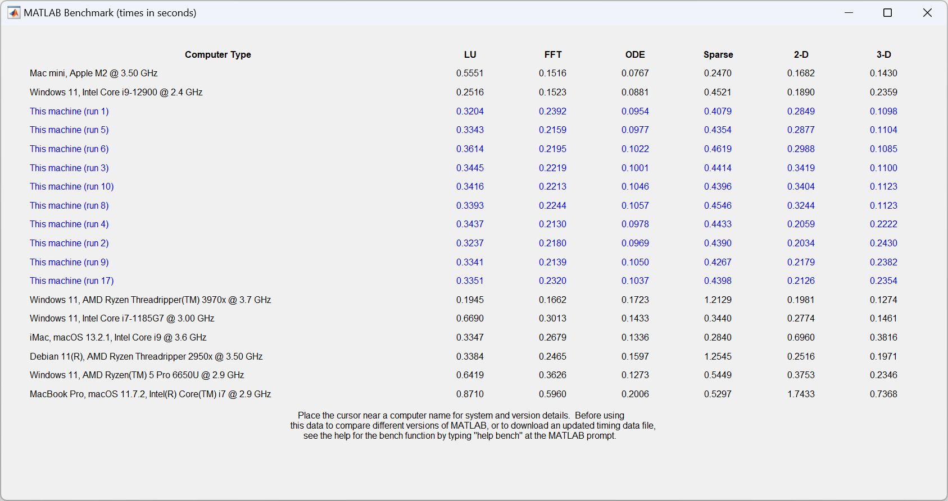Screen dimensions: 948x501
Task: Select the AMD Ryzen 5 Pro 6650U row name
Action: pos(137,375)
